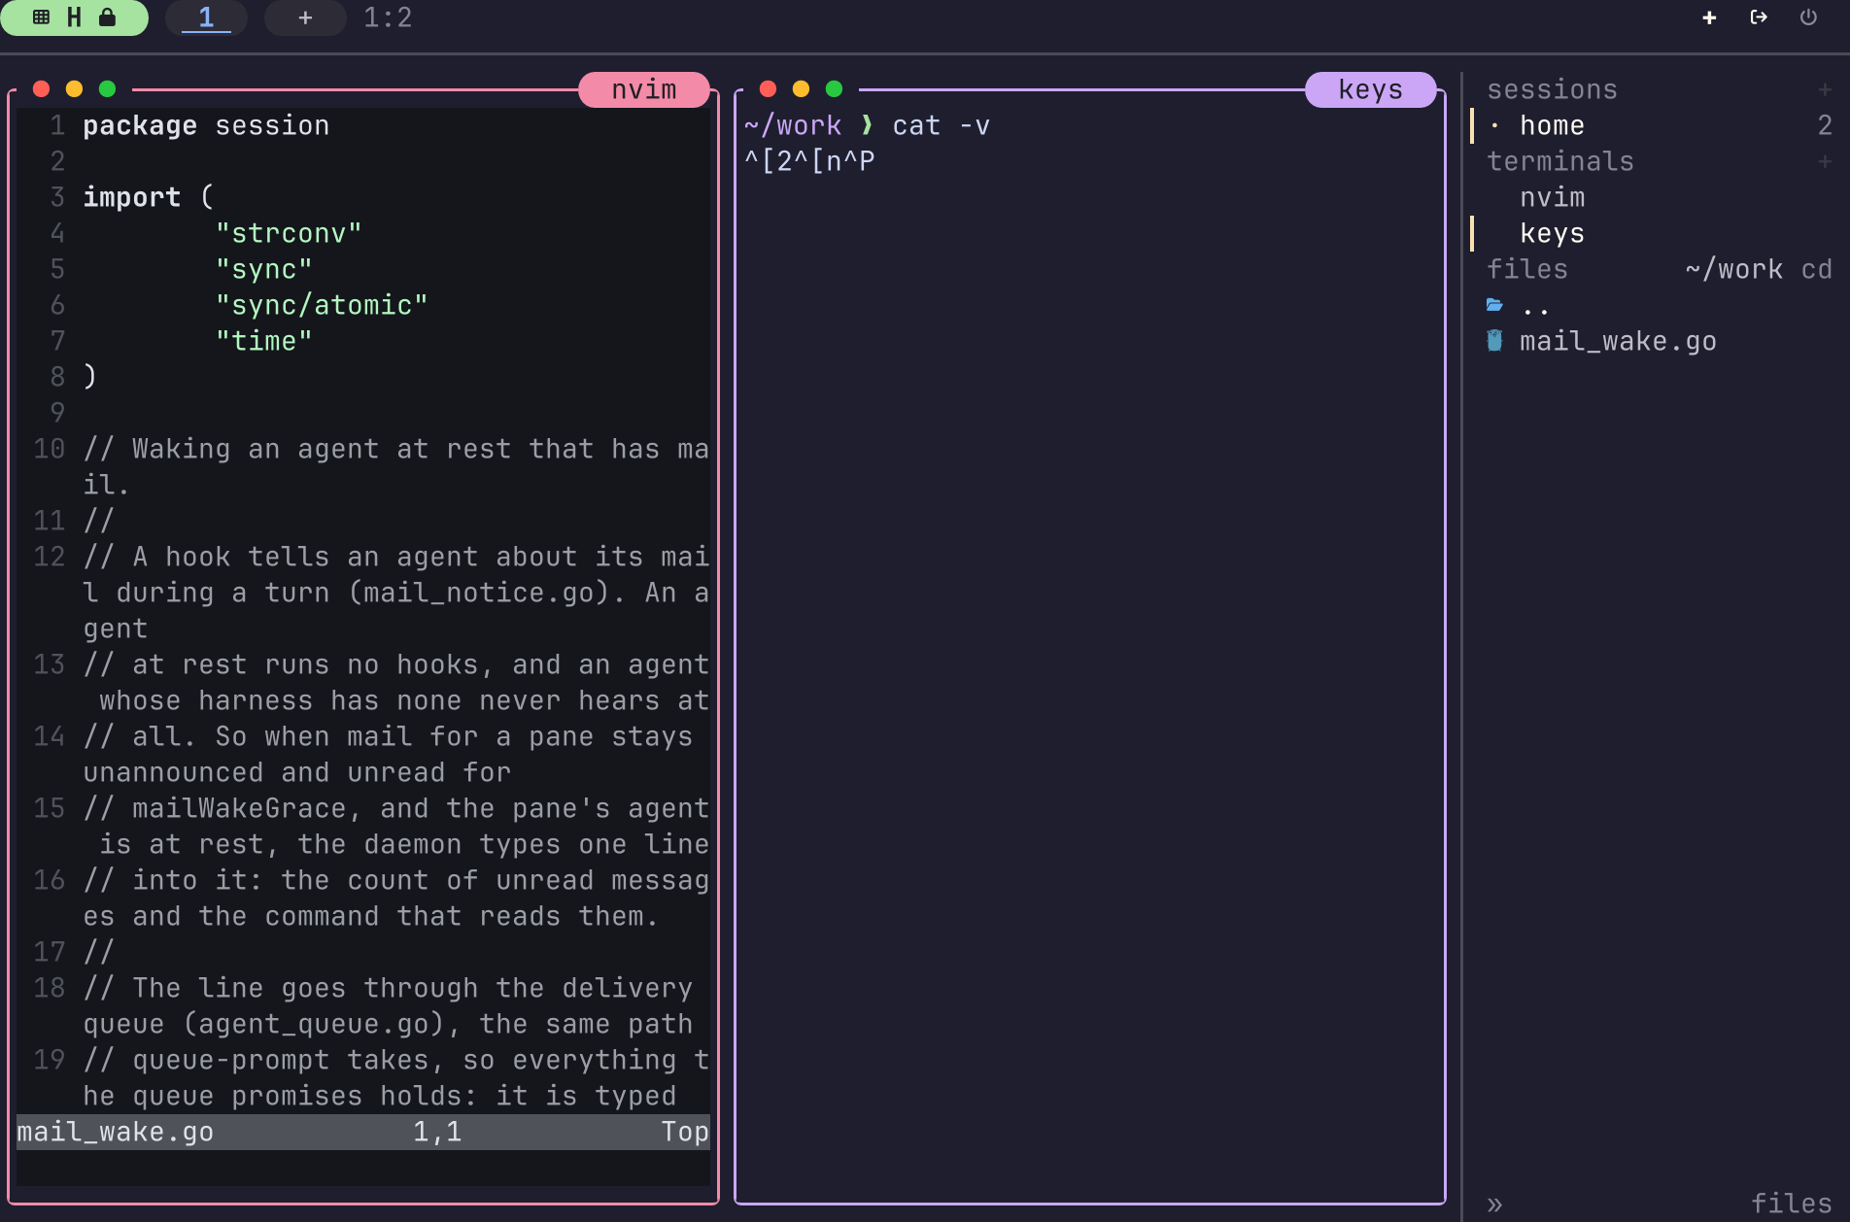Click the nvim statusline mail_wake.go

pos(115,1132)
